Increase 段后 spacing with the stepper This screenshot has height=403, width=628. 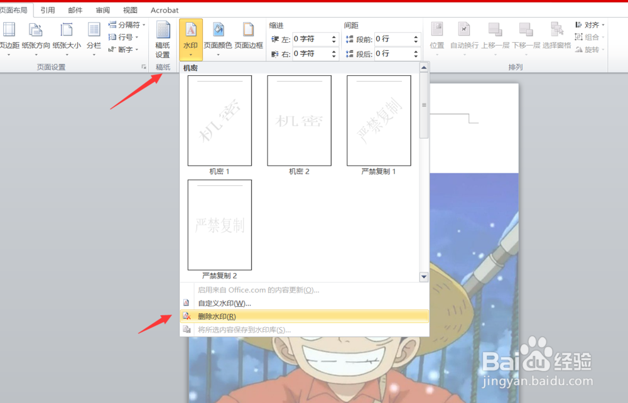click(x=416, y=51)
